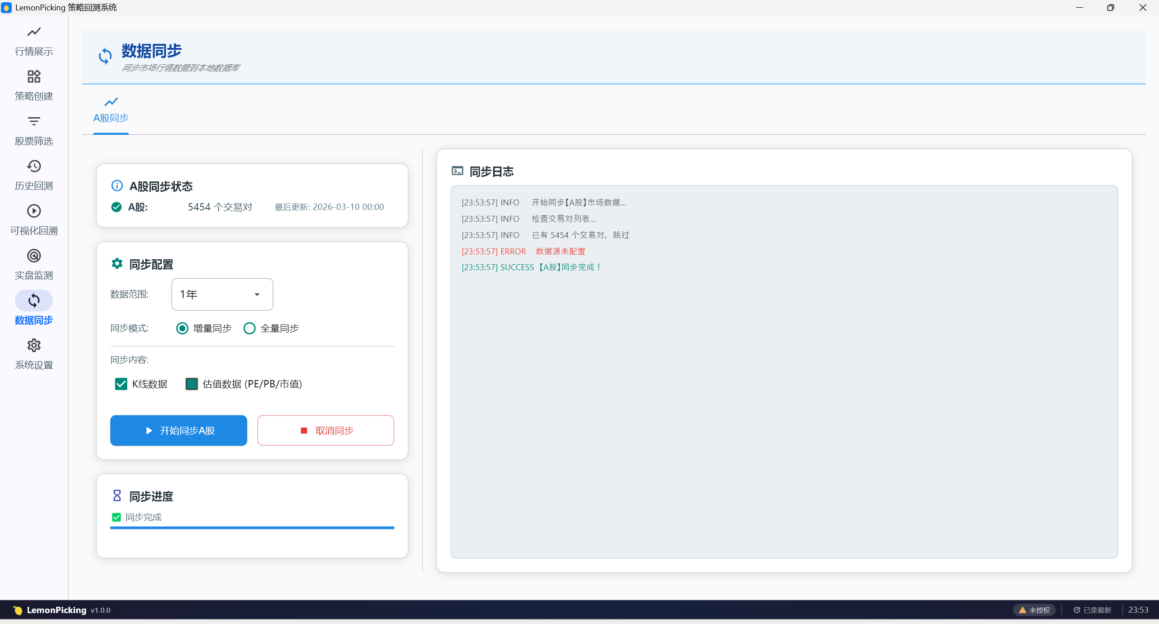Screen dimensions: 1159x624
Task: Select 全量同步 radio button
Action: click(249, 328)
